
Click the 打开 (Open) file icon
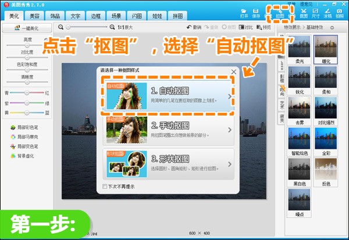coord(244,13)
